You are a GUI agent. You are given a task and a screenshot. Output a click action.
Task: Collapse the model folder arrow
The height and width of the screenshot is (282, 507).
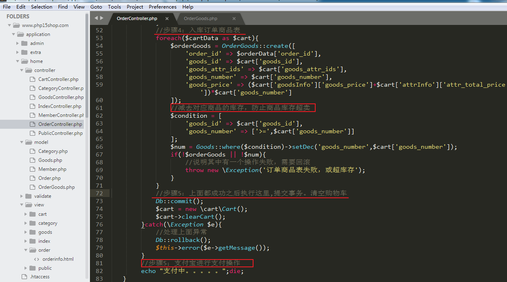[22, 142]
